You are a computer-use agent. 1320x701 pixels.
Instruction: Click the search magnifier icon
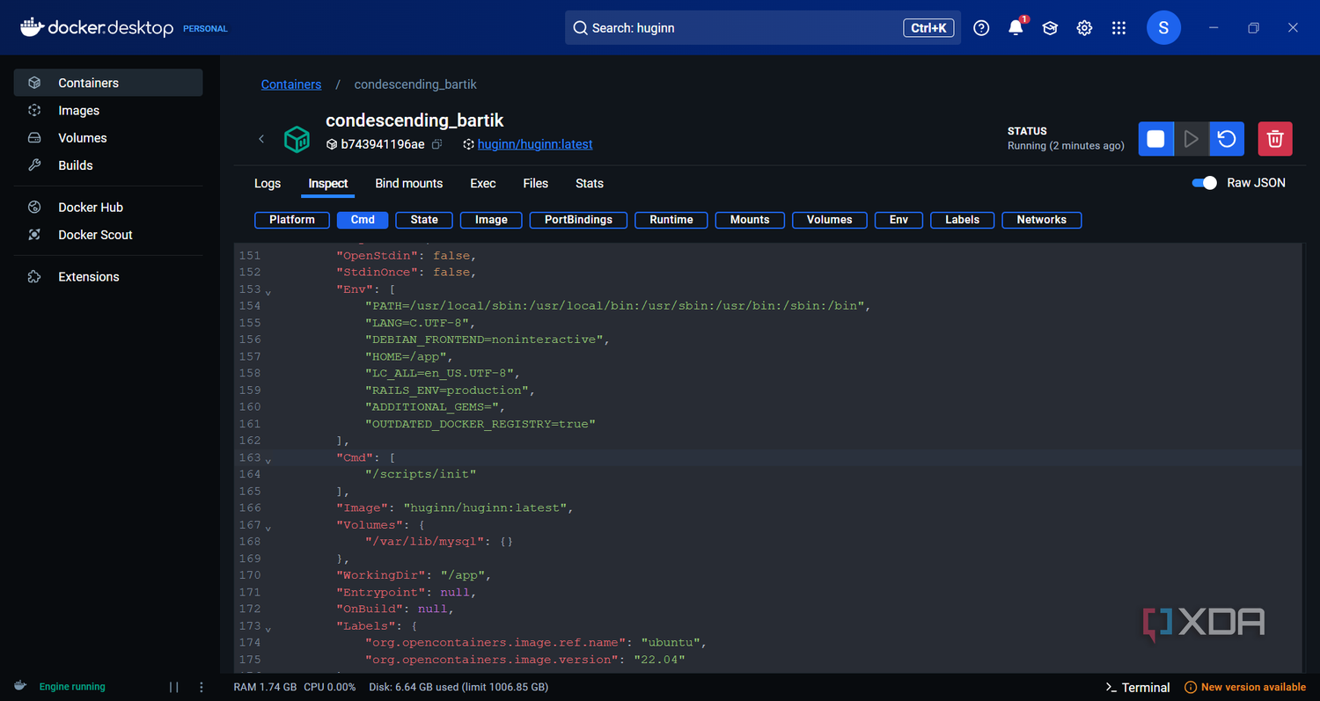pos(580,28)
